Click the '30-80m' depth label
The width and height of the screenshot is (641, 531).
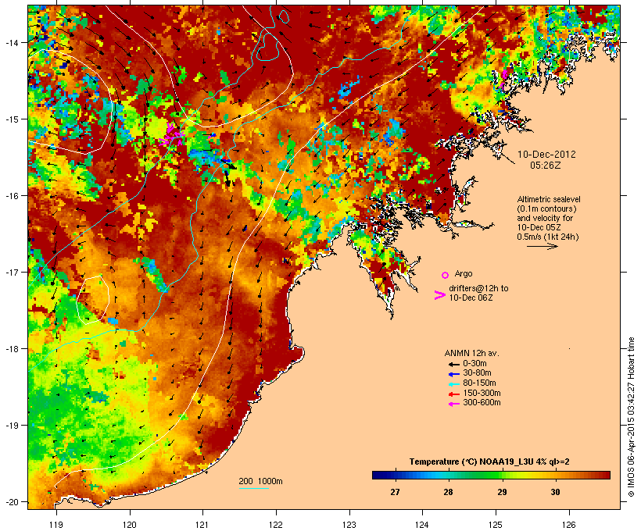[477, 373]
